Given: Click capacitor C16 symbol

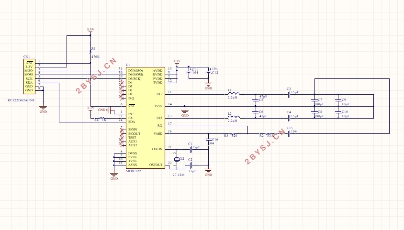Looking at the screenshot, I should (208, 140).
